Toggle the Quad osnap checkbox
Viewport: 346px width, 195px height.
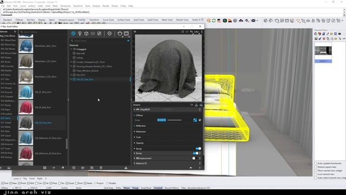point(67,183)
